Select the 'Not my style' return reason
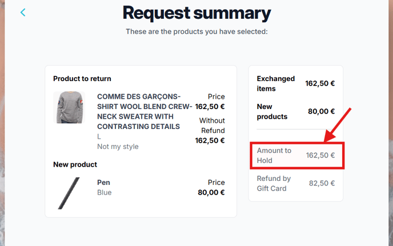Viewport: 393px width, 246px height. (118, 147)
